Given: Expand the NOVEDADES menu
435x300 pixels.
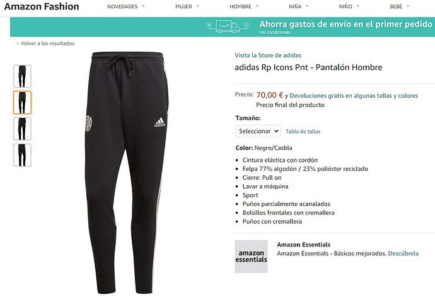Looking at the screenshot, I should coord(126,6).
